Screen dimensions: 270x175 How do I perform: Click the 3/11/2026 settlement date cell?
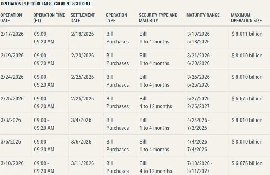[82, 163]
